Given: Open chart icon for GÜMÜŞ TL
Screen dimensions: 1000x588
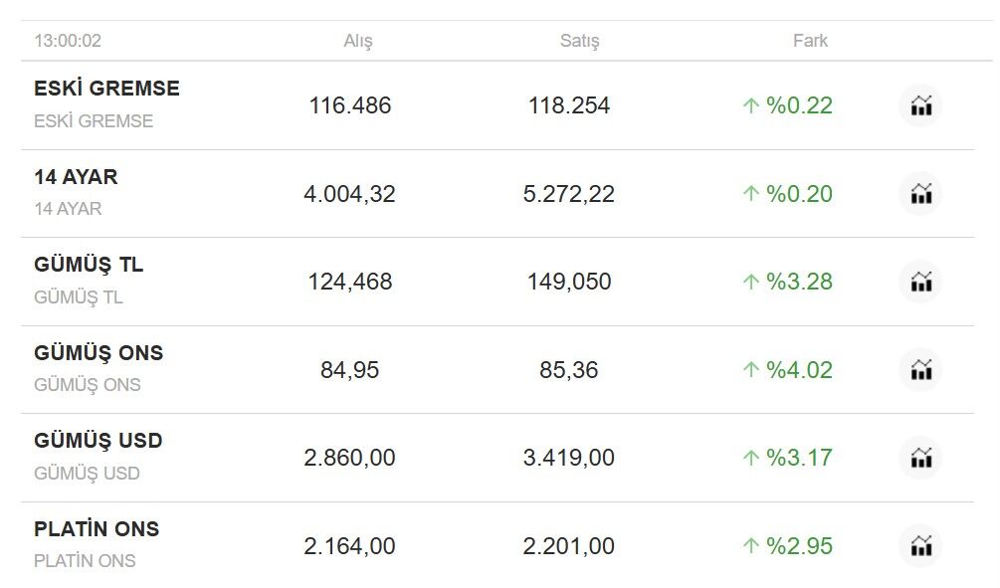Looking at the screenshot, I should [921, 282].
